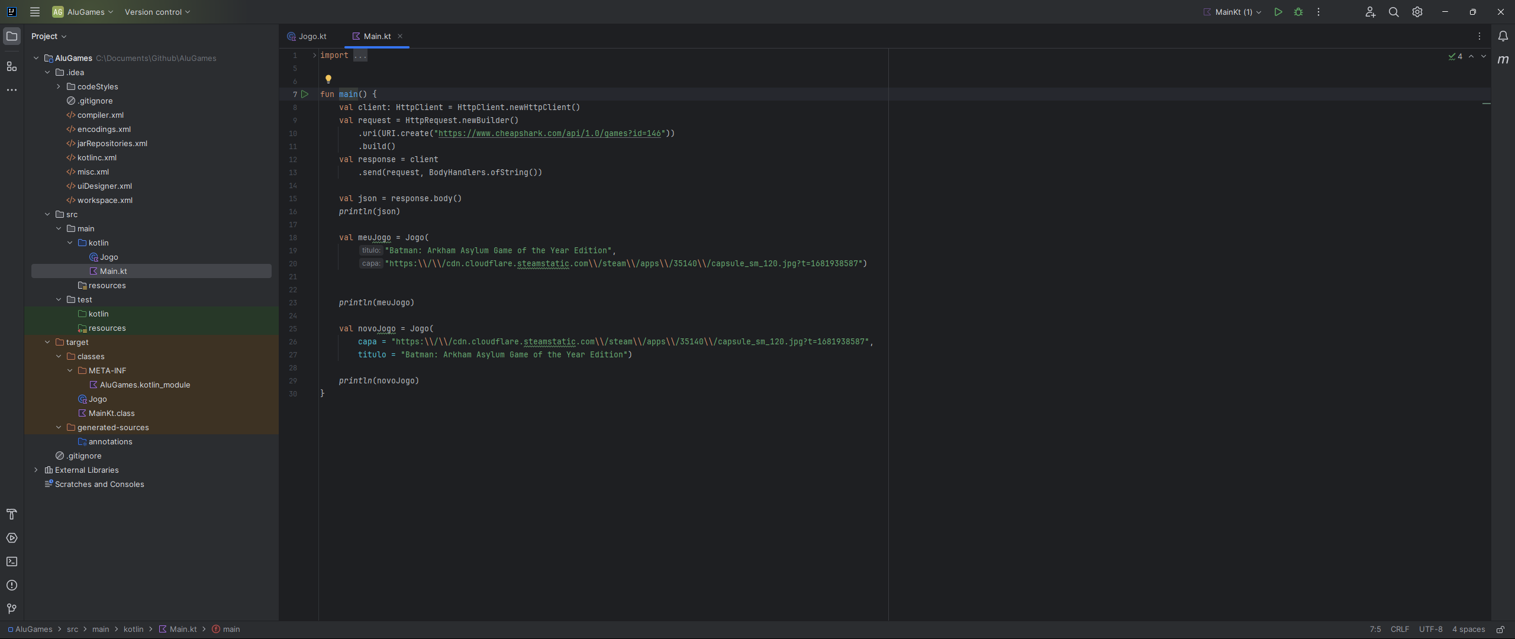Click the intention light bulb
1515x639 pixels.
click(x=328, y=79)
